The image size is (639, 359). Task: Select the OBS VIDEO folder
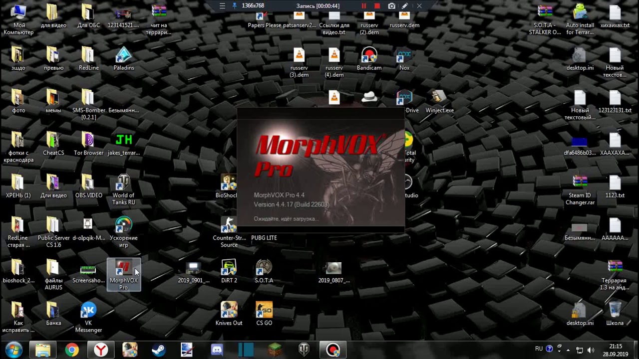pos(88,186)
